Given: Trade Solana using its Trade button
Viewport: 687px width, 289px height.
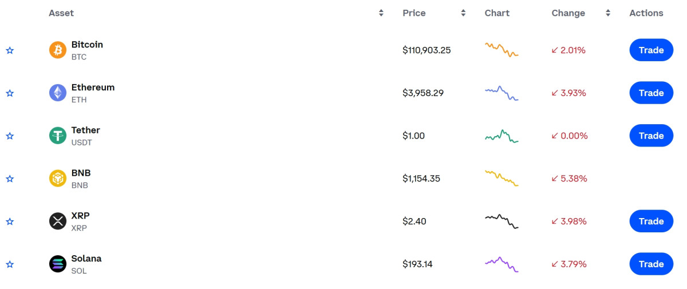Looking at the screenshot, I should click(651, 264).
